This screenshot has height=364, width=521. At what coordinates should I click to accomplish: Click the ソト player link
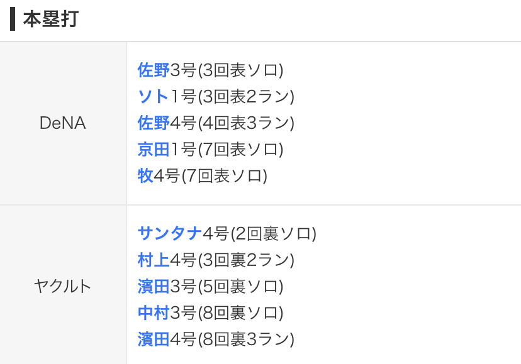pyautogui.click(x=154, y=97)
